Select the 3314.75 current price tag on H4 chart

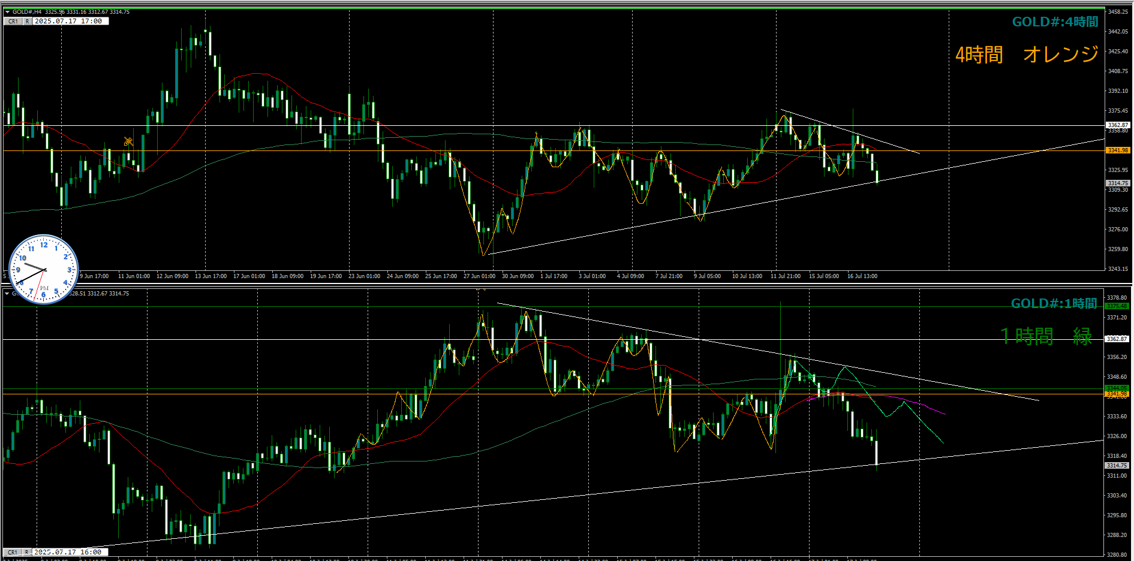(x=1118, y=183)
